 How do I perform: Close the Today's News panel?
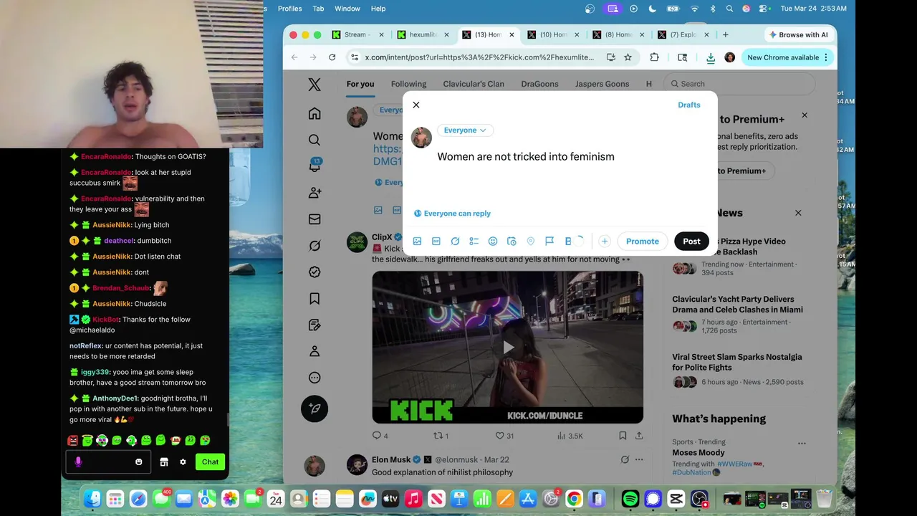[x=798, y=213]
